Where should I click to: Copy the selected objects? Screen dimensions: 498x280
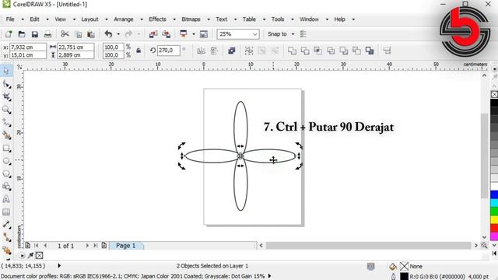78,34
